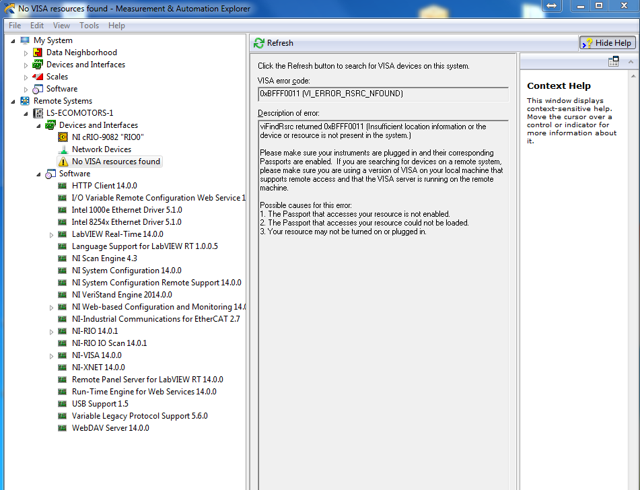Click the Refresh button

[x=273, y=43]
